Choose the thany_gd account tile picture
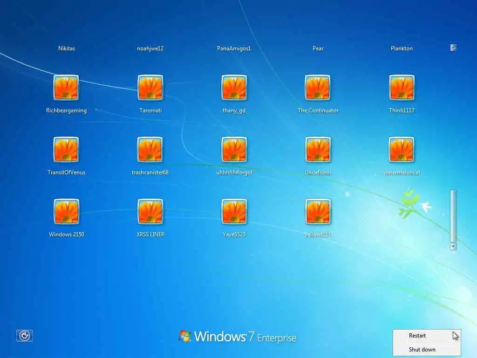The image size is (477, 358). click(234, 88)
